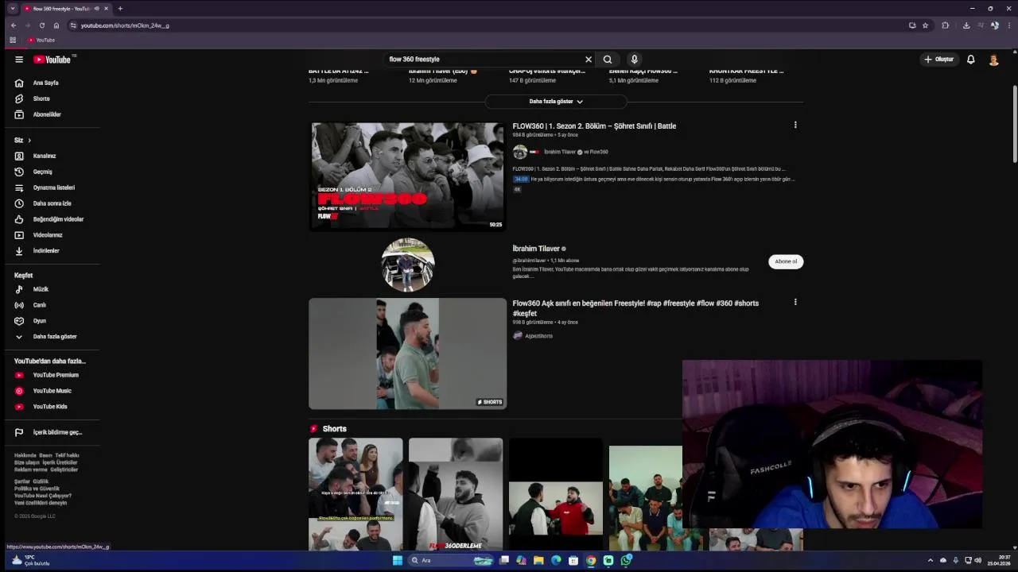
Task: Close the flow 360 freestyle tab
Action: pyautogui.click(x=106, y=9)
